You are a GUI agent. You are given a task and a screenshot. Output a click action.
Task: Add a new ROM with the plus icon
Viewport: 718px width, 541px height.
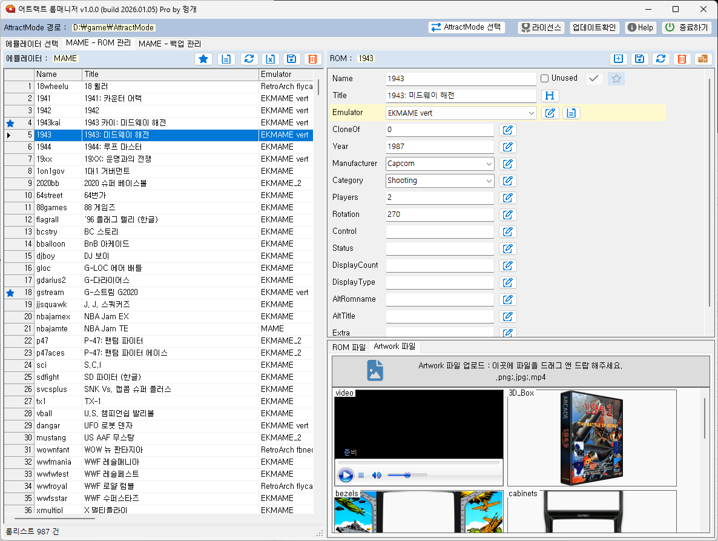pos(619,59)
